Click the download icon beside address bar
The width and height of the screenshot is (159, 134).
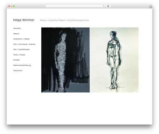tap(108, 6)
